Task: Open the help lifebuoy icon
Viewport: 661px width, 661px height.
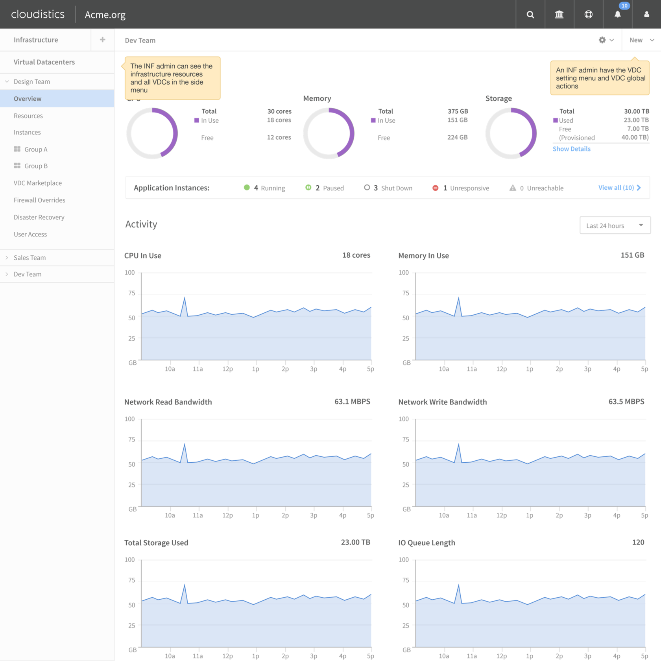Action: click(x=588, y=15)
